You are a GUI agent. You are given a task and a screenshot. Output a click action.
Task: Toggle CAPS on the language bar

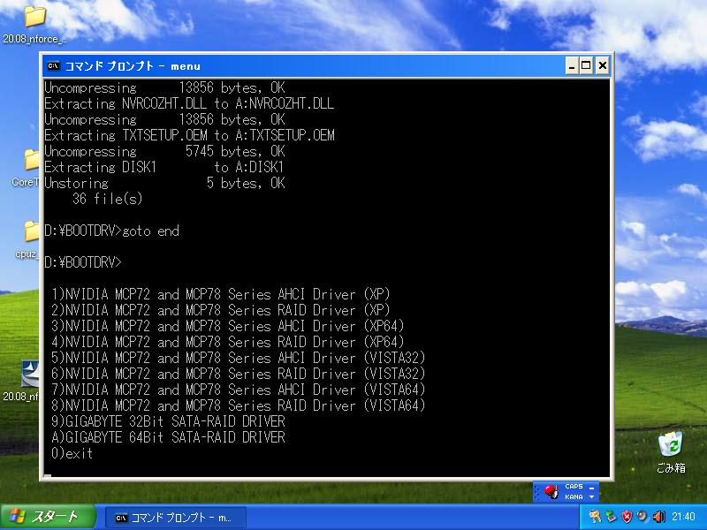click(x=574, y=487)
